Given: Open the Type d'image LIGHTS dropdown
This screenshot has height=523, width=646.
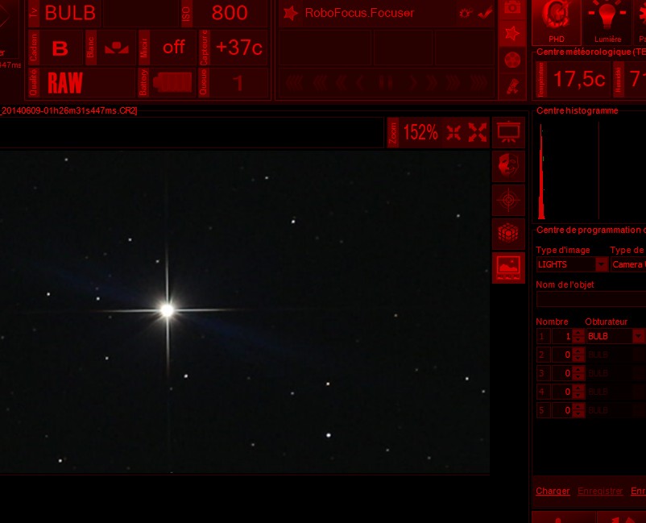Looking at the screenshot, I should point(601,264).
